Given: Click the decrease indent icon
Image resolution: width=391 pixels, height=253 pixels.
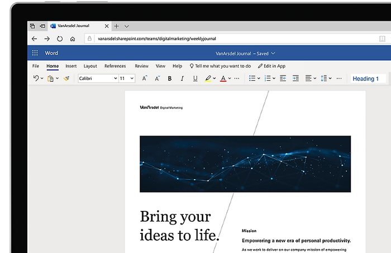Looking at the screenshot, I should 283,79.
